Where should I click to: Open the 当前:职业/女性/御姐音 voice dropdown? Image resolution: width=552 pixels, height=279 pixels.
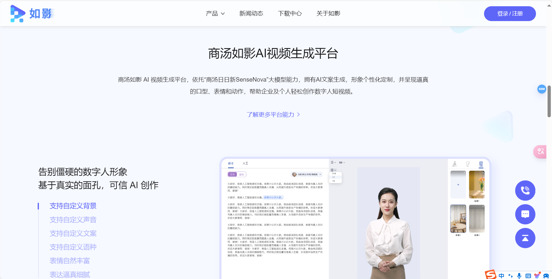pyautogui.click(x=307, y=174)
